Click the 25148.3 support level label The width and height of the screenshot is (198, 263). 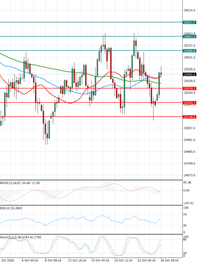(190, 117)
